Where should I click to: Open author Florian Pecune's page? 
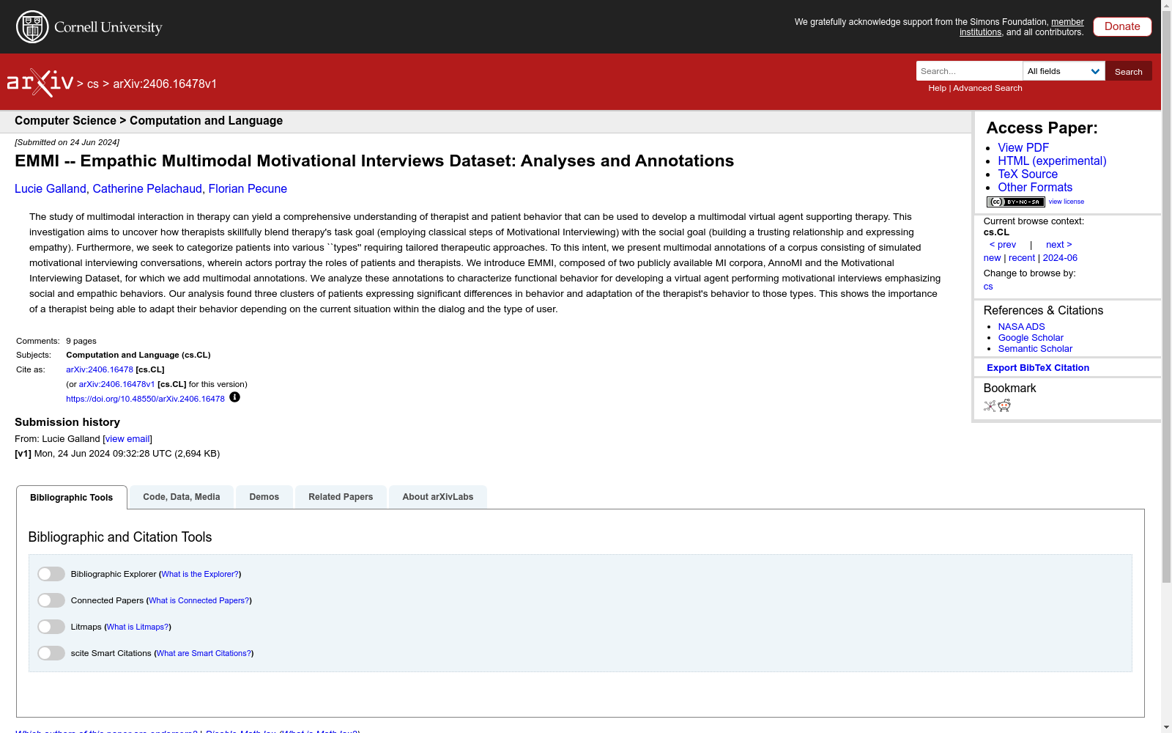248,188
